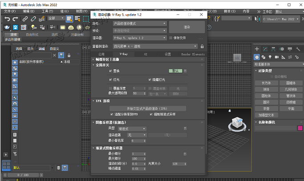The image size is (304, 181).
Task: Select the Unlink Selection broken-chain tool
Action: tap(33, 19)
